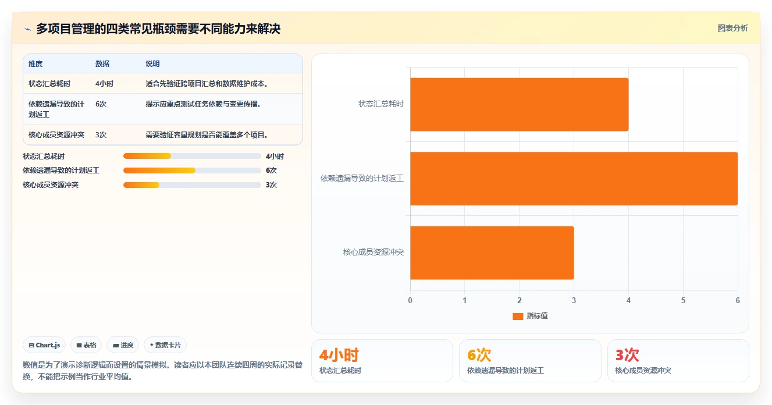Click table cell 核心成员资源冲突 in 维度 column
The width and height of the screenshot is (772, 405).
point(56,135)
